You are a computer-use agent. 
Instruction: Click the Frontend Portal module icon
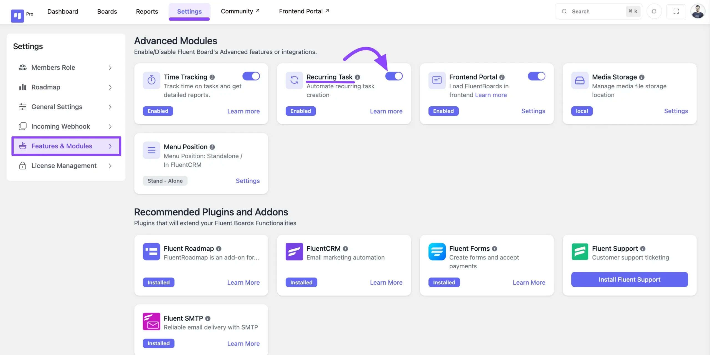(437, 80)
